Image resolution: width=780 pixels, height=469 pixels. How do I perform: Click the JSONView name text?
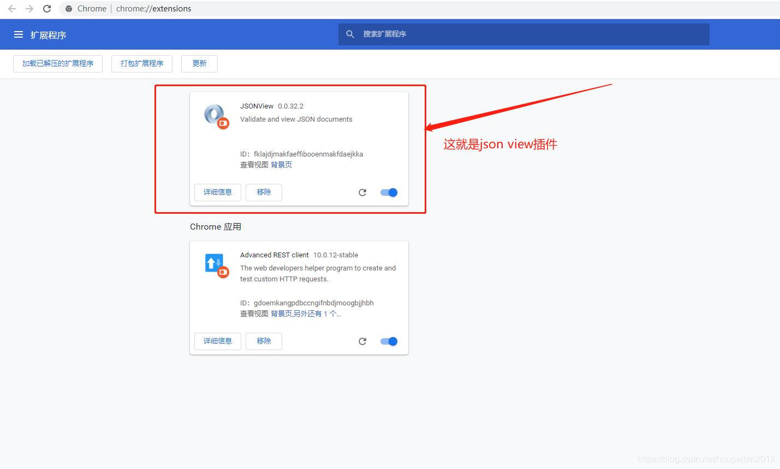[257, 106]
